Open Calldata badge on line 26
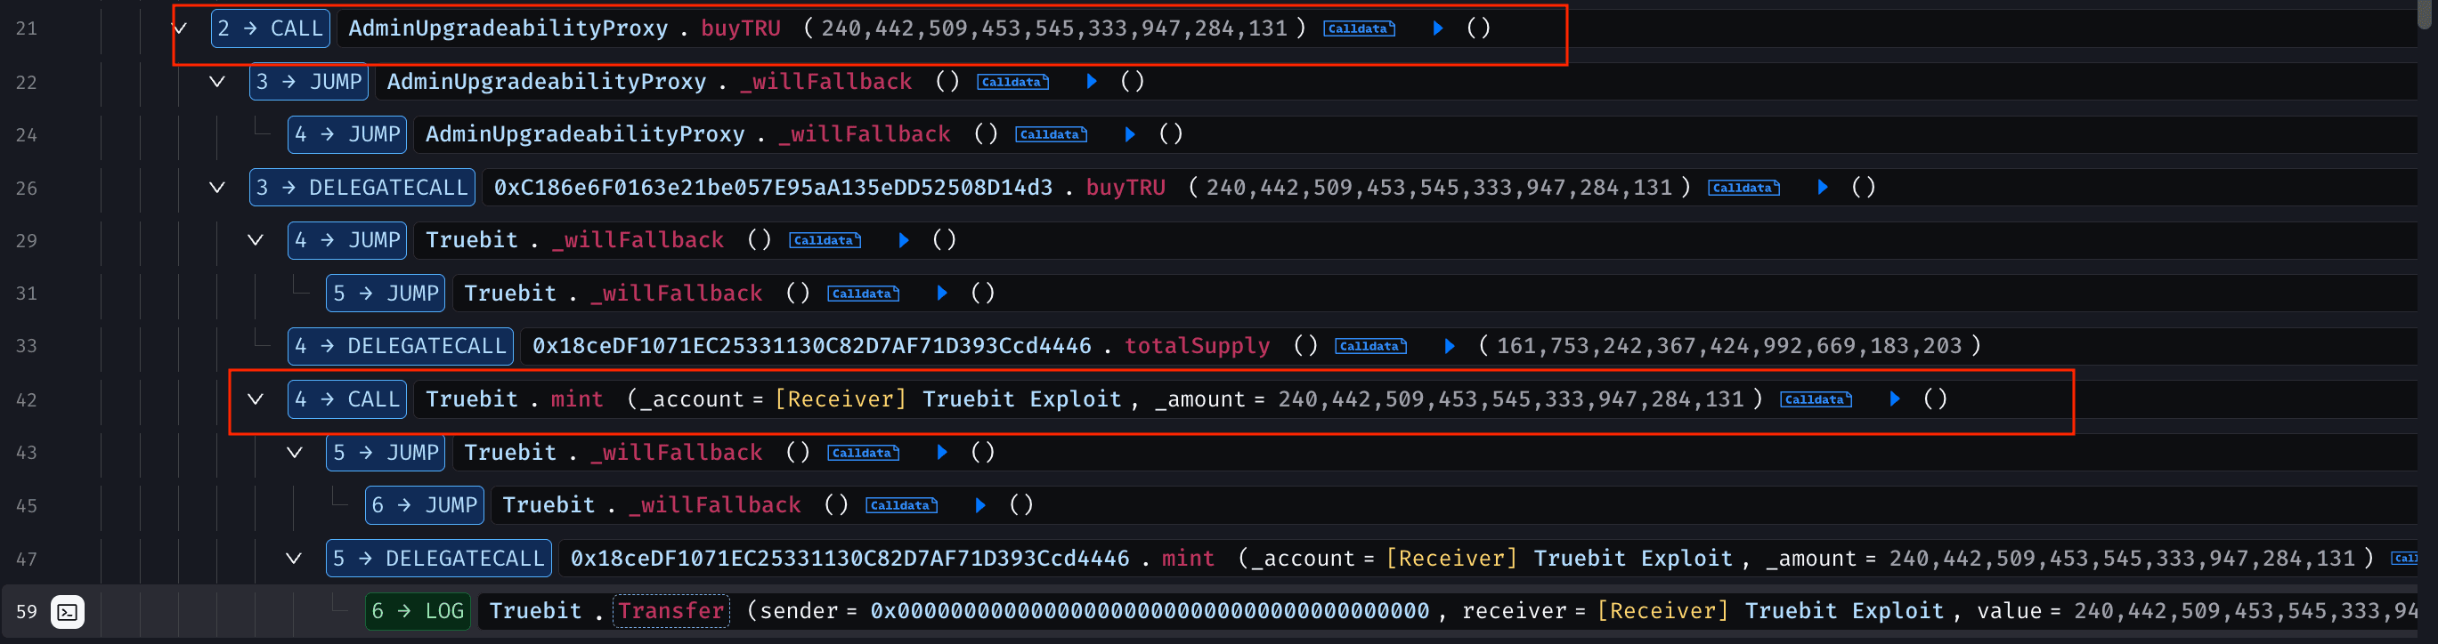 point(1743,189)
